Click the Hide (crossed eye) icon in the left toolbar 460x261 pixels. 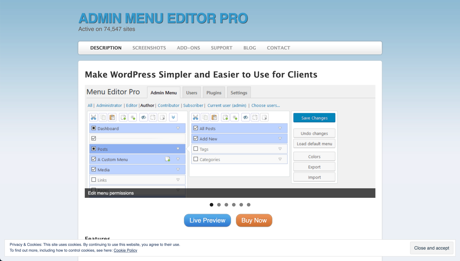[x=143, y=117]
